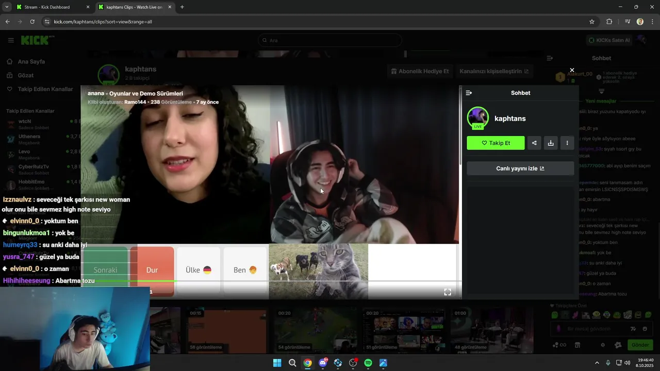Open Uthenera followed channel

pyautogui.click(x=41, y=139)
